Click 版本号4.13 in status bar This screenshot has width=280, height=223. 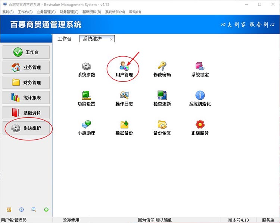(239, 220)
